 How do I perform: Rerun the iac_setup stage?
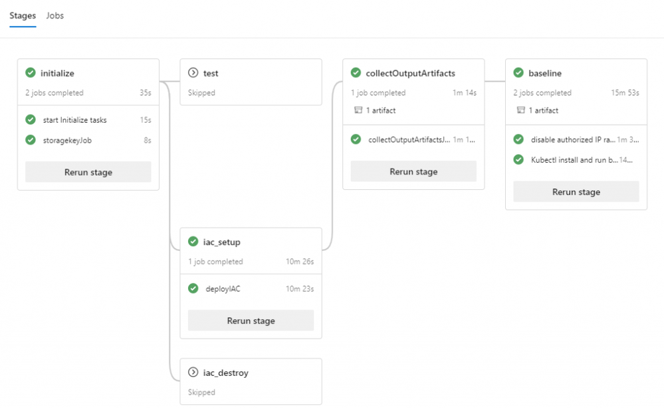coord(251,321)
